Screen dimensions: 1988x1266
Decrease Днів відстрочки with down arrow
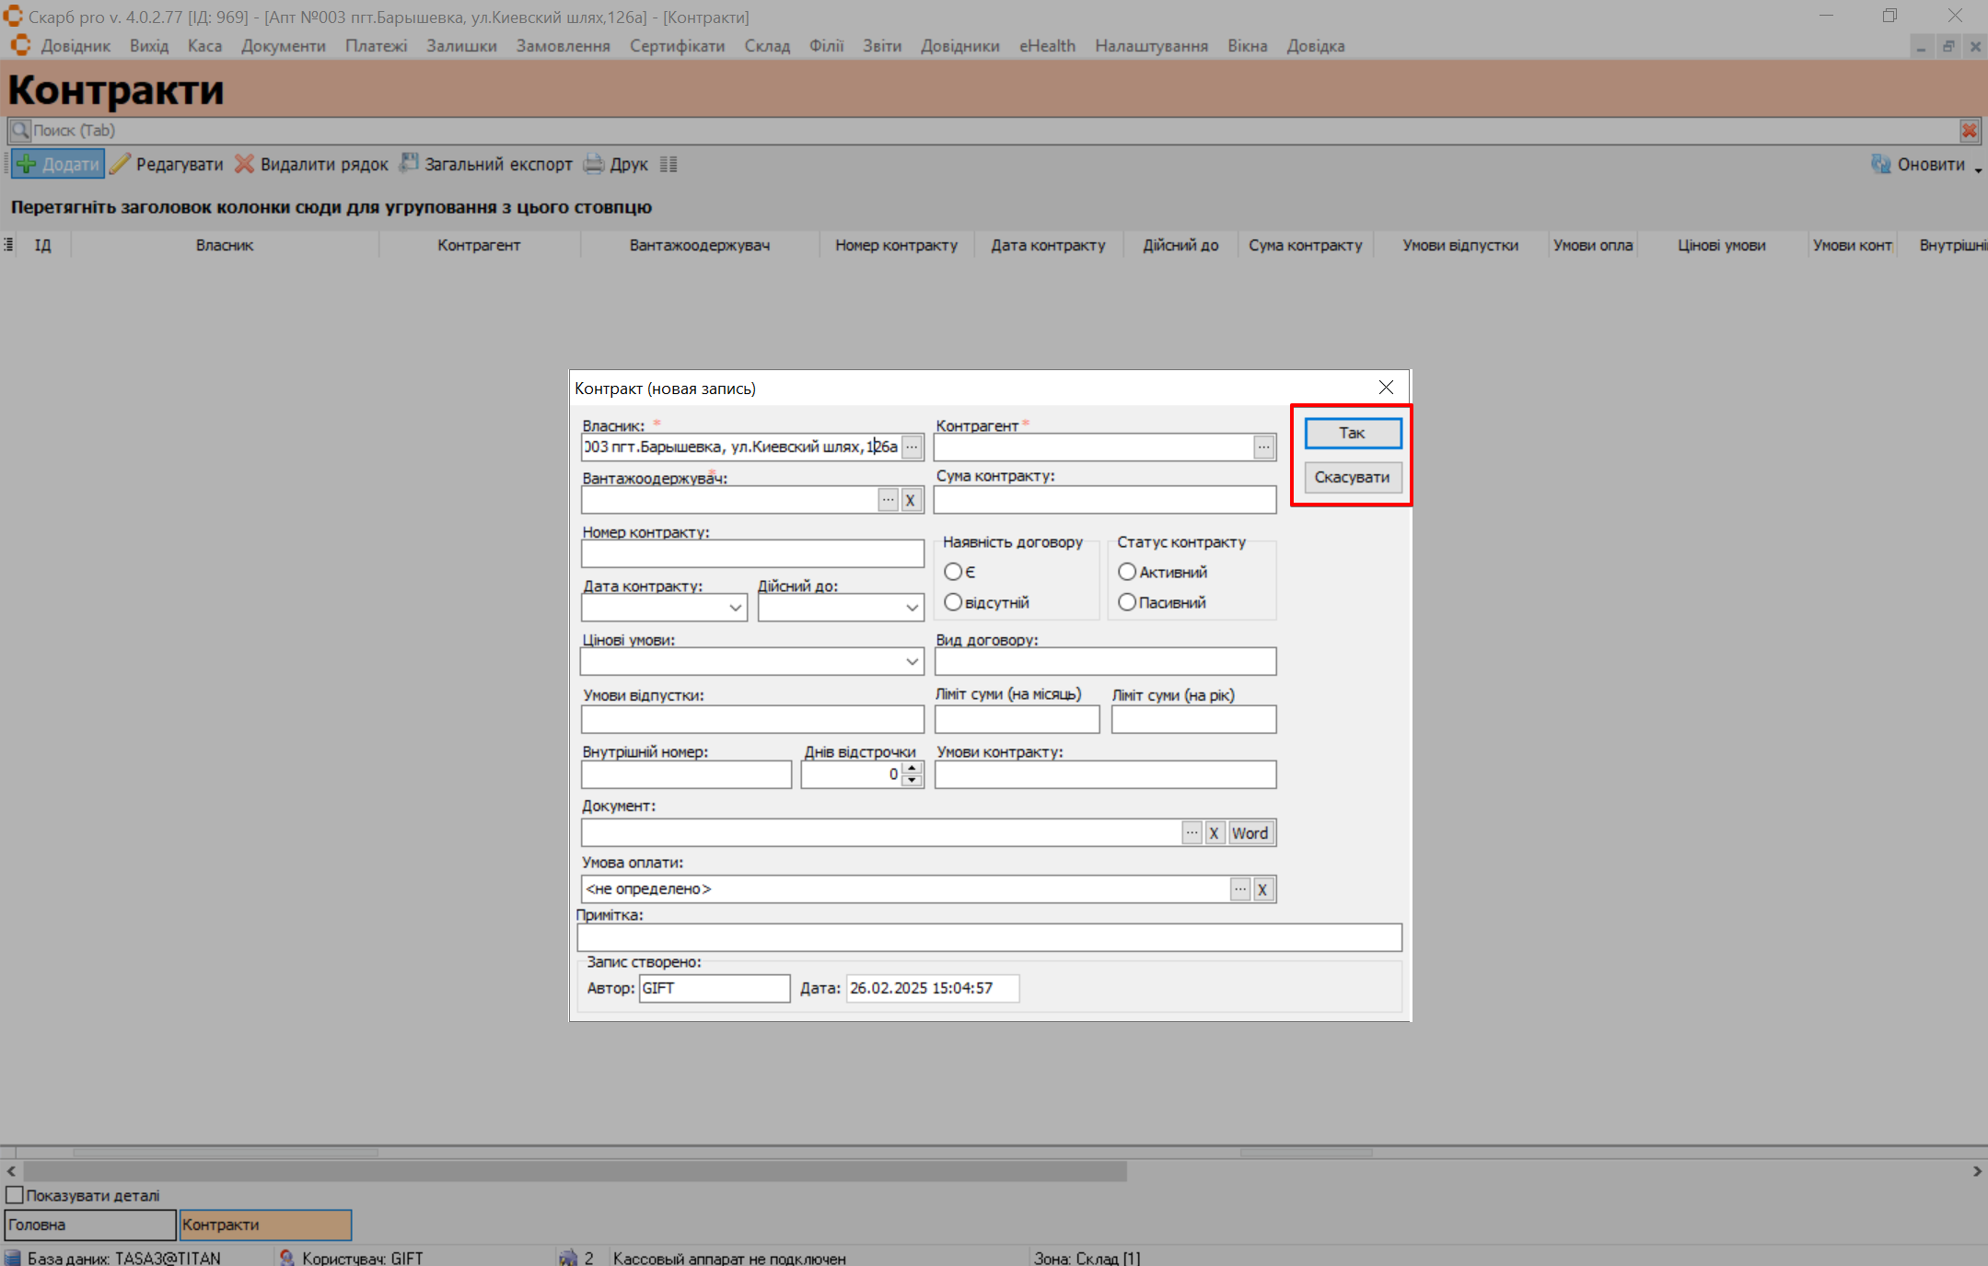pyautogui.click(x=912, y=781)
